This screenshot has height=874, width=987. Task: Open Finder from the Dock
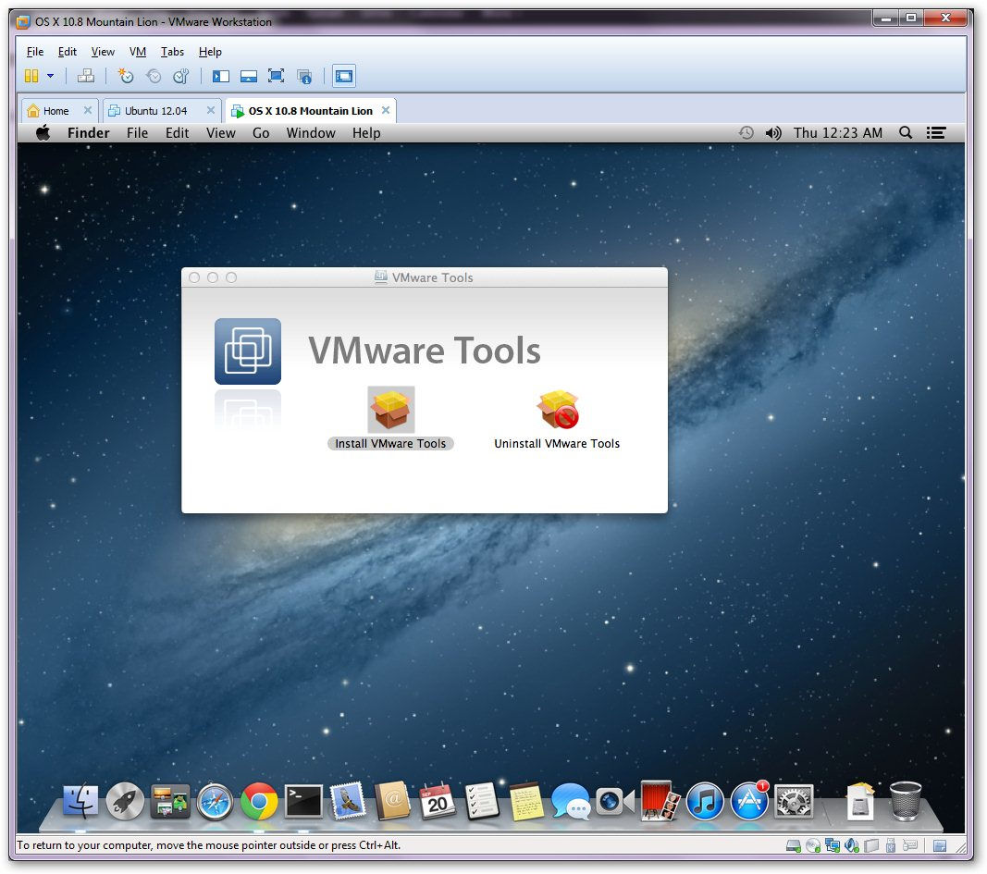click(x=80, y=801)
